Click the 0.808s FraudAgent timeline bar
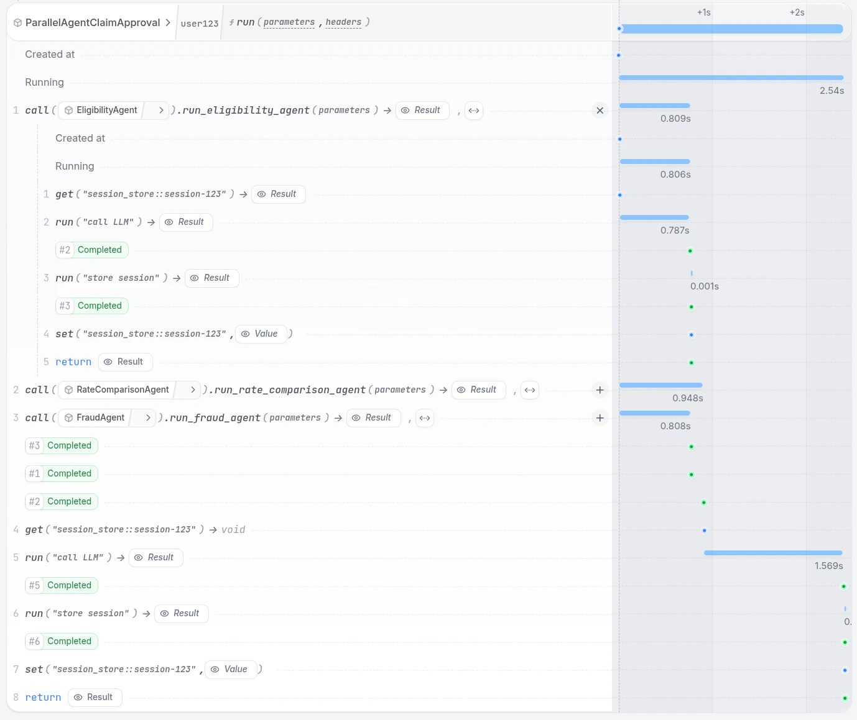Image resolution: width=857 pixels, height=720 pixels. 655,413
